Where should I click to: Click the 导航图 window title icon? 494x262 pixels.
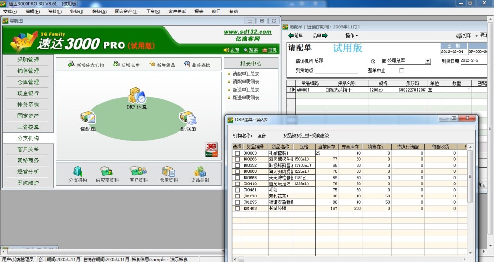point(5,21)
